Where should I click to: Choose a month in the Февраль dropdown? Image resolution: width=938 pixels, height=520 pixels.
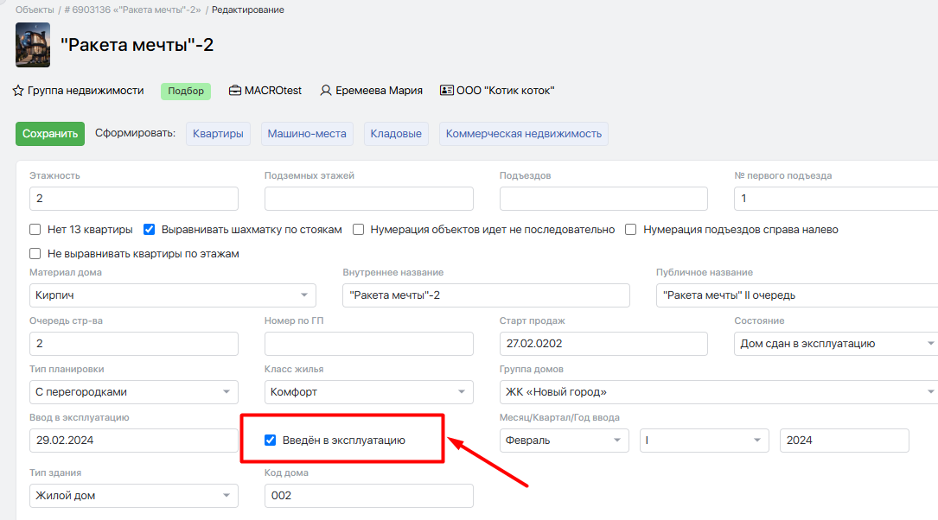coord(564,441)
